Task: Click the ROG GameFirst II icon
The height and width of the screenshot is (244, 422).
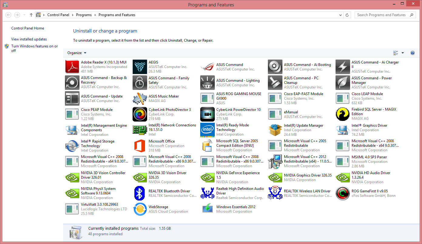Action: point(343,193)
